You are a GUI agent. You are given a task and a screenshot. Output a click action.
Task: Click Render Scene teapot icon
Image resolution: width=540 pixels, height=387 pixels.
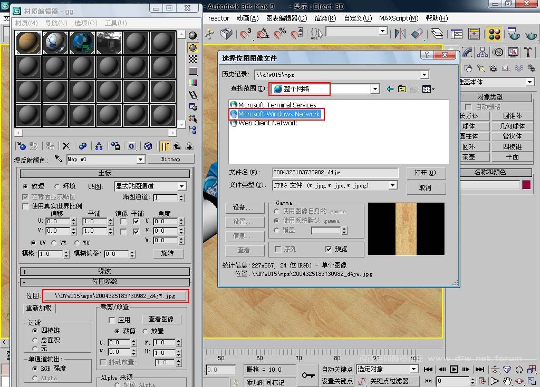(514, 34)
